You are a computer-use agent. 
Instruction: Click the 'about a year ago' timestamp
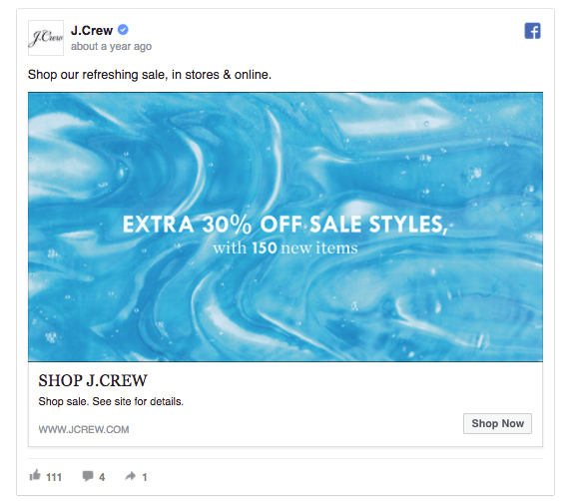[x=111, y=46]
